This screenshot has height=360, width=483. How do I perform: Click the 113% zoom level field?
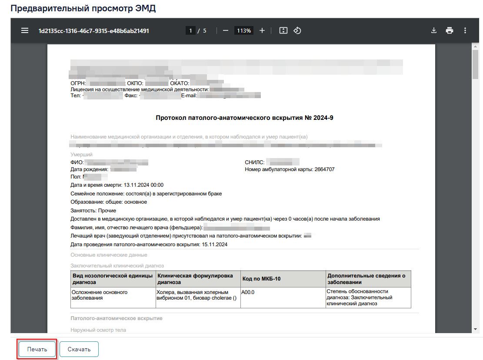tap(243, 30)
